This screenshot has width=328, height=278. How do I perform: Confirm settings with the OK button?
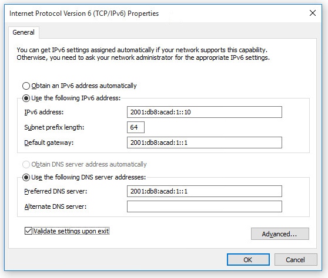pyautogui.click(x=248, y=260)
